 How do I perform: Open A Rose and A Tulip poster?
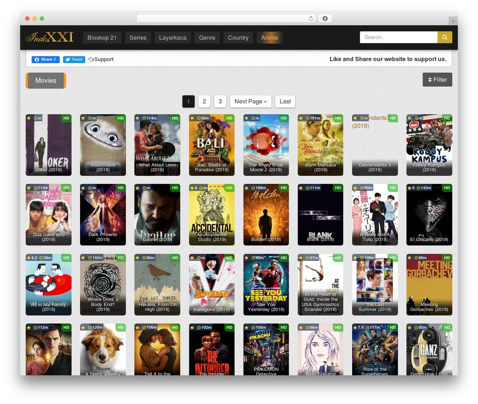point(375,215)
